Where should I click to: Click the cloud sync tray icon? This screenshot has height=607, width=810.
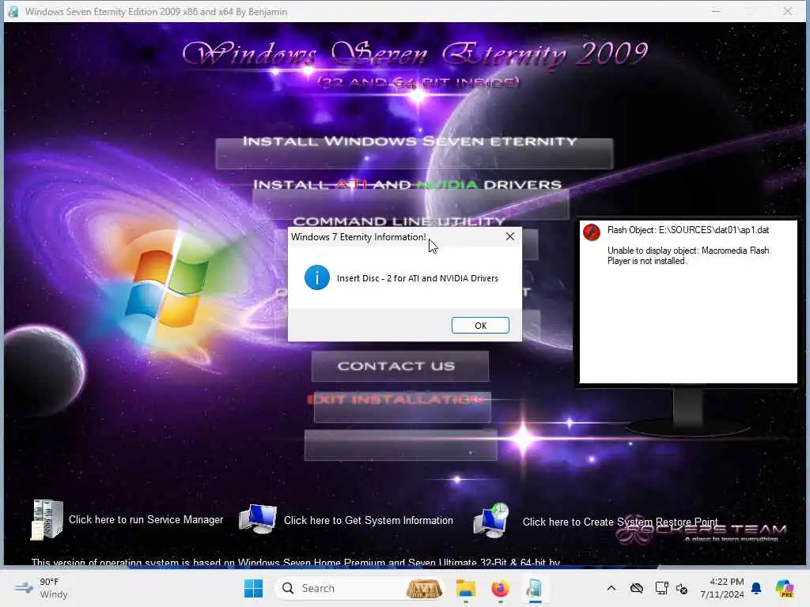coord(637,588)
